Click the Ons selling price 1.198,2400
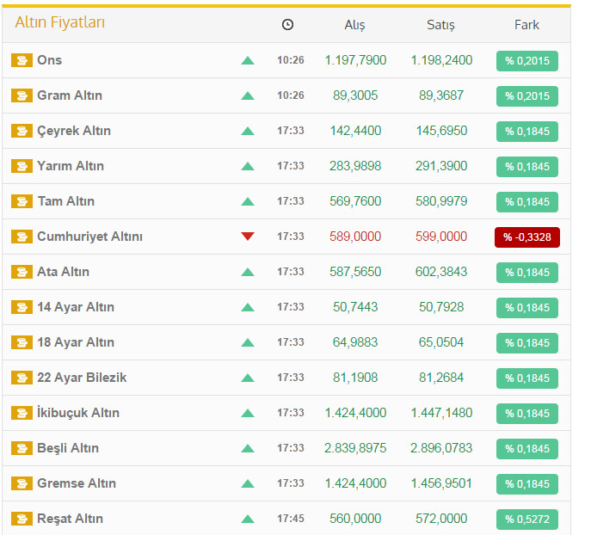This screenshot has height=535, width=591. [x=441, y=60]
